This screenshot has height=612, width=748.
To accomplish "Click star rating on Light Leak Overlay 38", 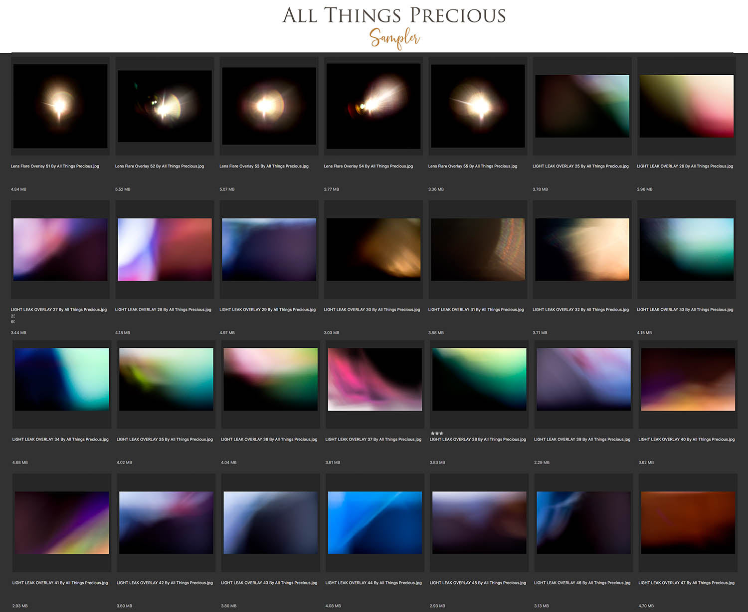I will click(437, 433).
